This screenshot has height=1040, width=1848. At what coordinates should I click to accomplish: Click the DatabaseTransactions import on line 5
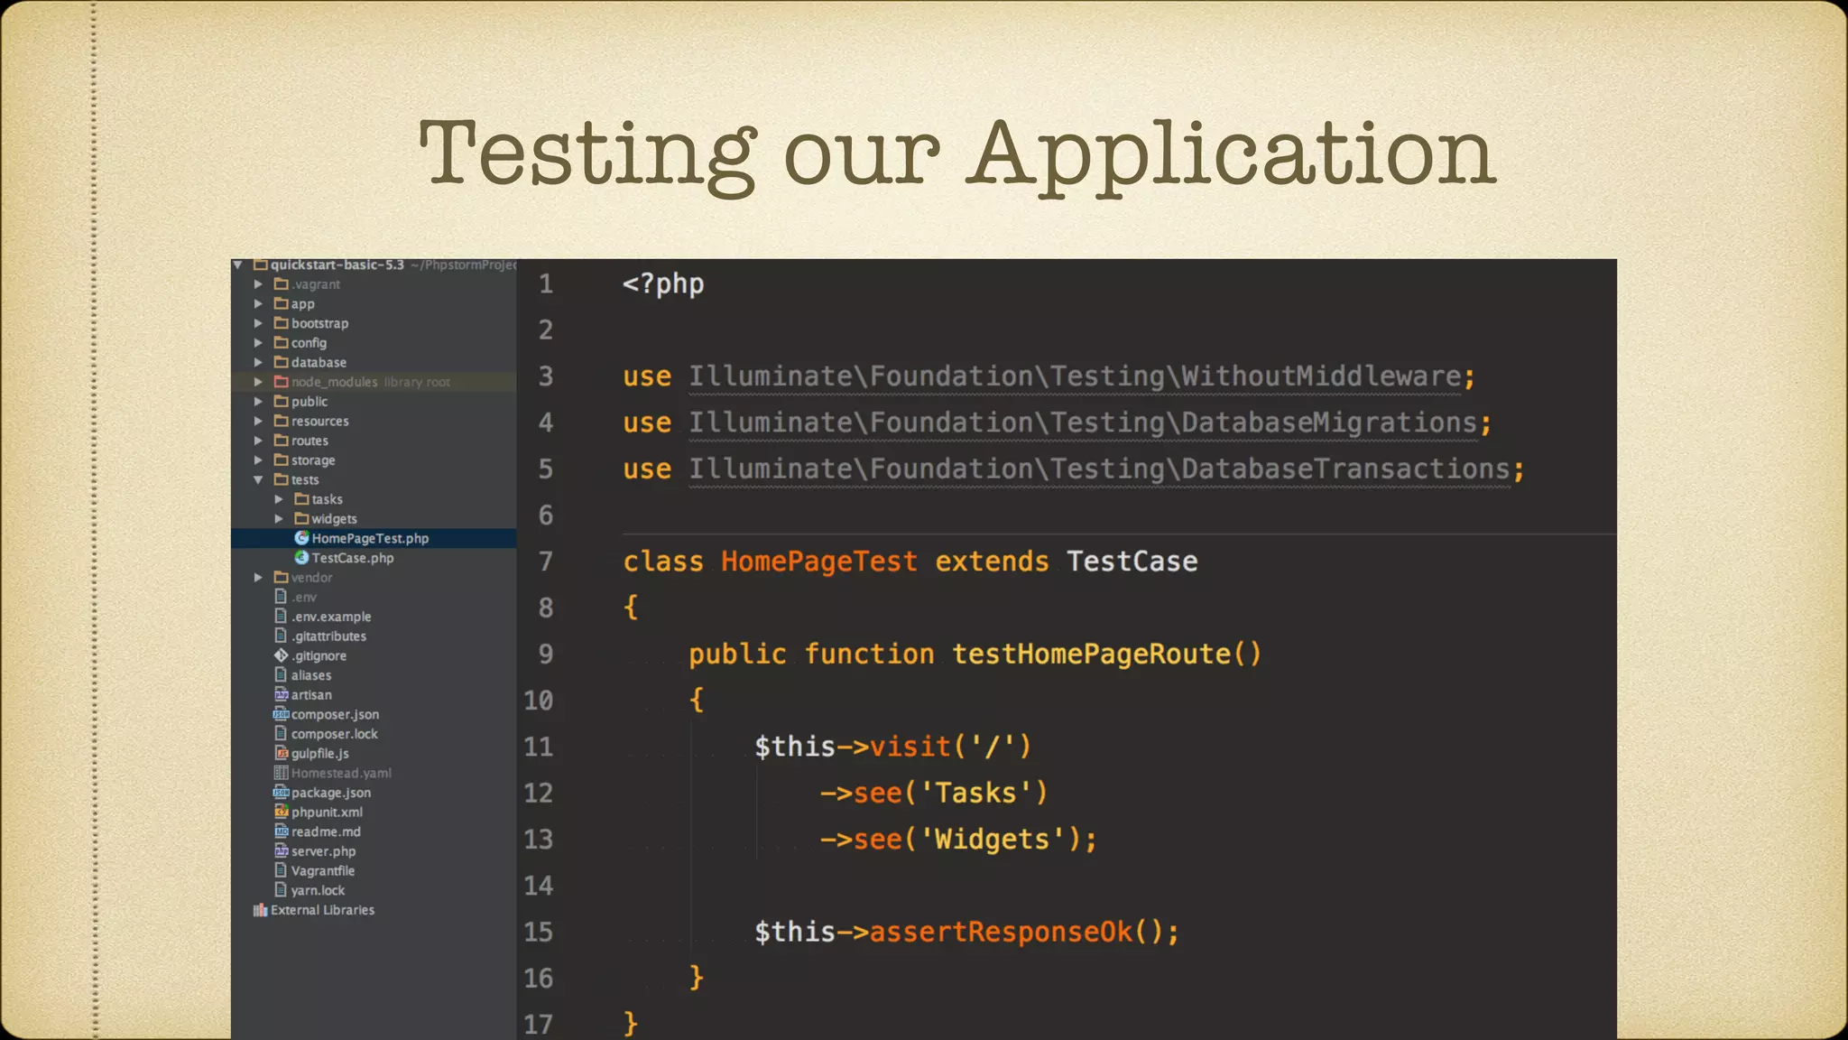click(x=1099, y=469)
